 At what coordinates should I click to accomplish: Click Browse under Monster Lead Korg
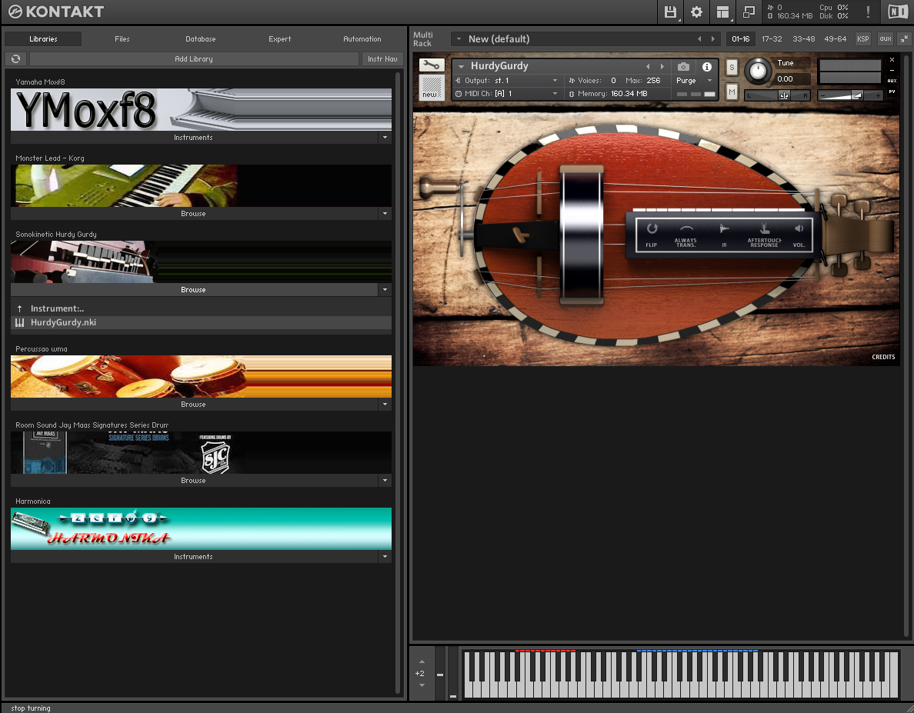point(194,214)
